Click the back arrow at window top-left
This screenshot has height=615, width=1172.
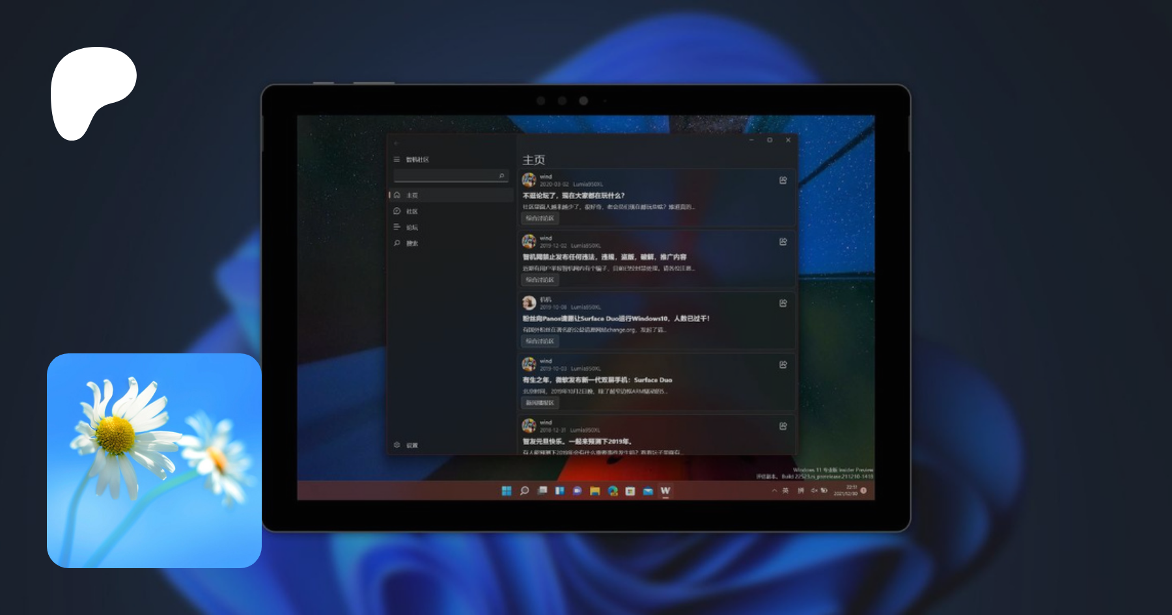pyautogui.click(x=397, y=143)
